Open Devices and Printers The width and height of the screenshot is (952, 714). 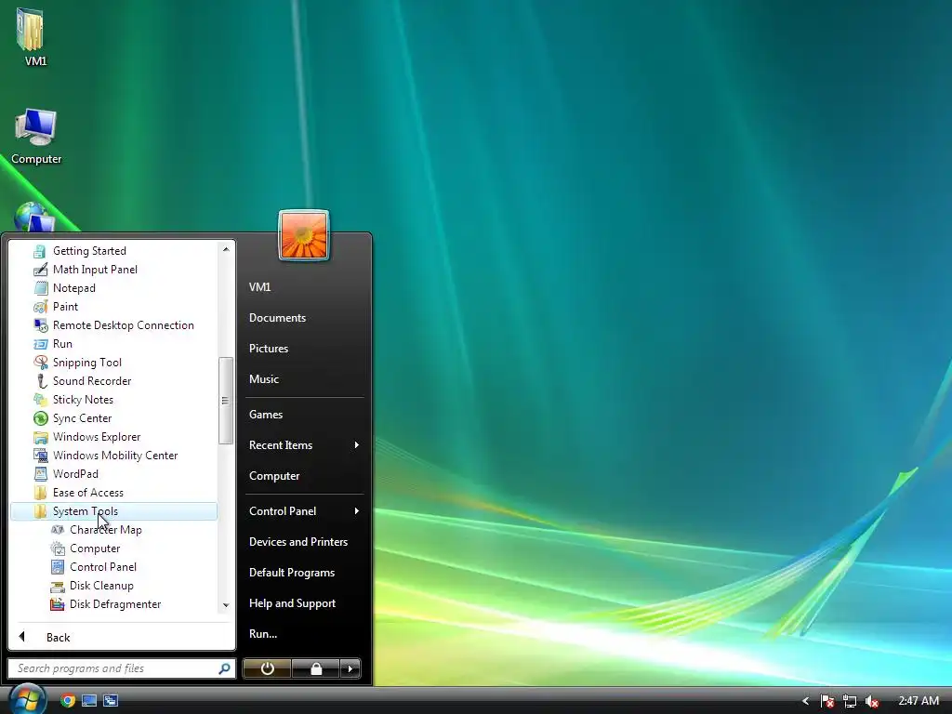click(298, 542)
